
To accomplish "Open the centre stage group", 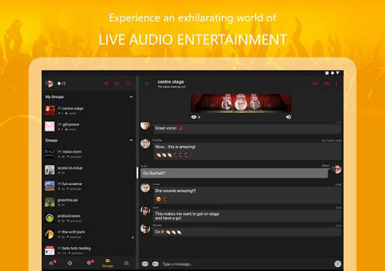I will tap(89, 110).
